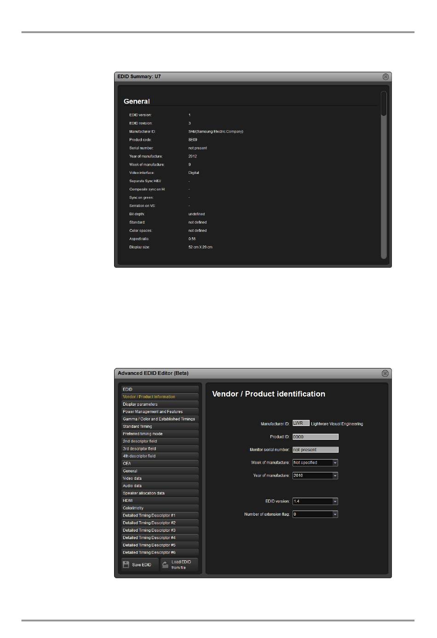Select the 3rd descriptor field item
This screenshot has height=638, width=437.
pyautogui.click(x=160, y=448)
